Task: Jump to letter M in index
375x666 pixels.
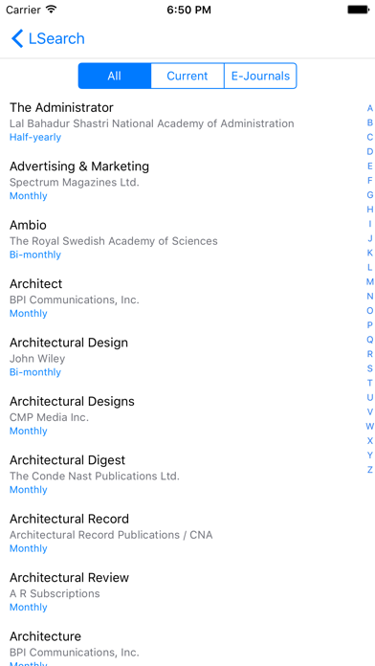Action: coord(370,281)
